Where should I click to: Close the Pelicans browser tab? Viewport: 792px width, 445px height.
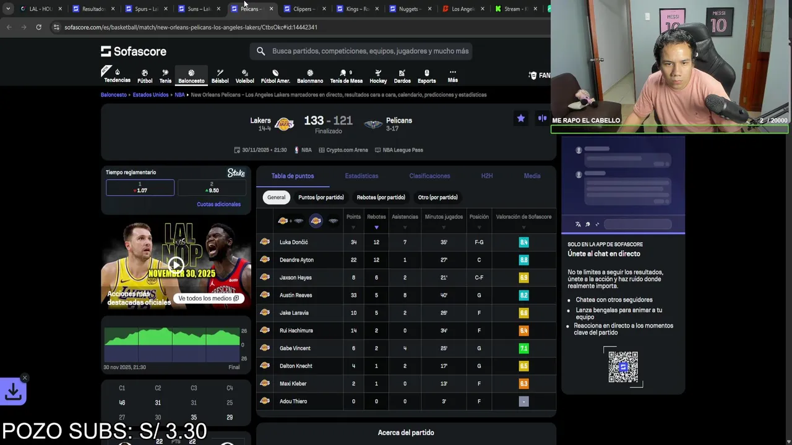pos(271,9)
